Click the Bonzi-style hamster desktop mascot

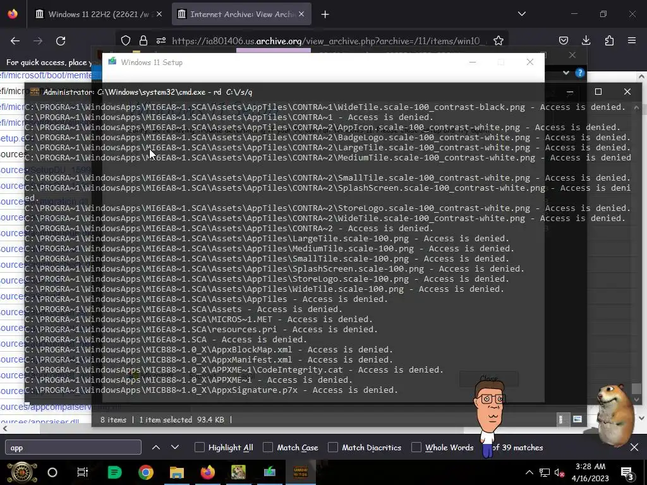tap(615, 414)
